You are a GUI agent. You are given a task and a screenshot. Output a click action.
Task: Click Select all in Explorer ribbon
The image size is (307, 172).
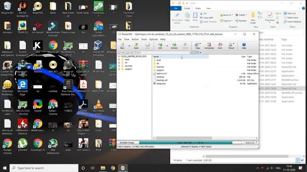[290, 13]
